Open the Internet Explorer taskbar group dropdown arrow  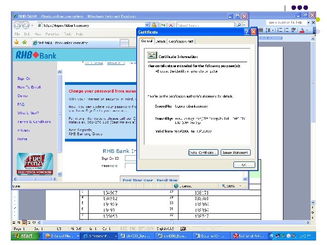point(116,236)
